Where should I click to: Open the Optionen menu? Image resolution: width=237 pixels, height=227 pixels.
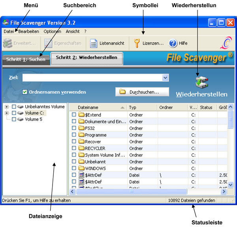pos(52,32)
